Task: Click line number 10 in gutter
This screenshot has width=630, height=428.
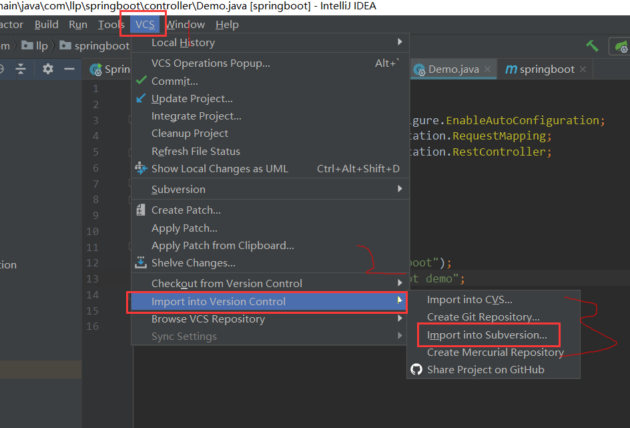Action: coord(92,232)
